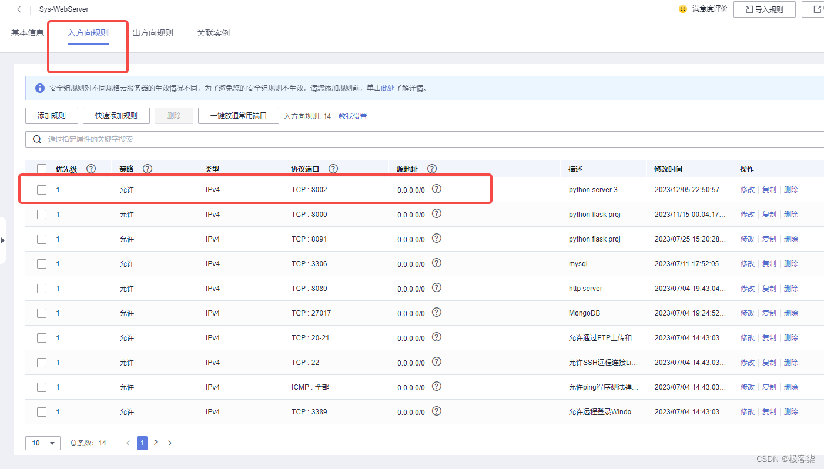
Task: Click 修改 for MongoDB rule
Action: click(748, 313)
